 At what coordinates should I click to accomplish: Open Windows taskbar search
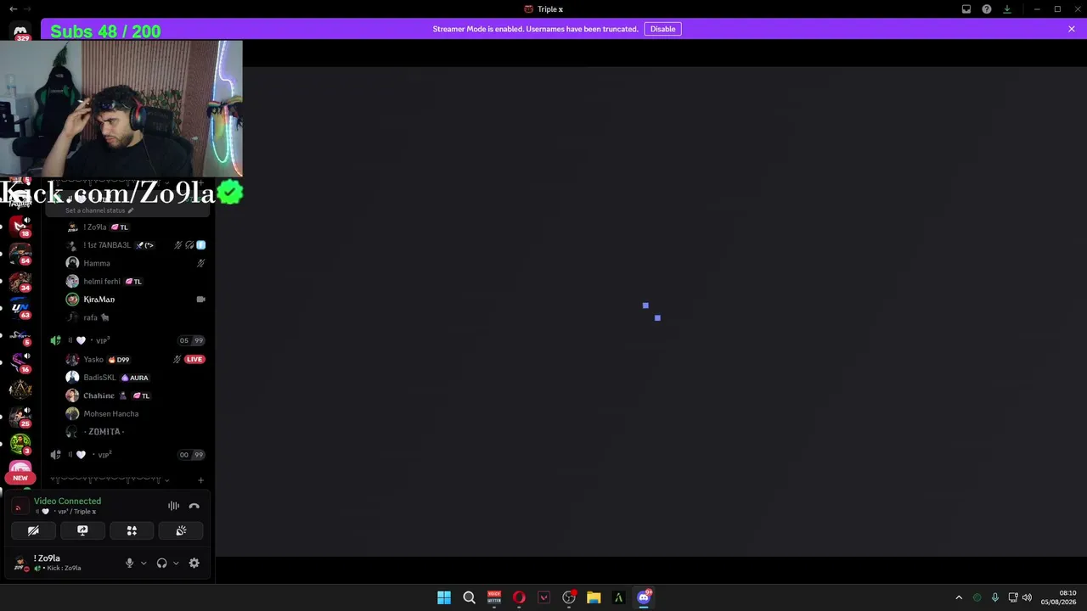point(469,597)
